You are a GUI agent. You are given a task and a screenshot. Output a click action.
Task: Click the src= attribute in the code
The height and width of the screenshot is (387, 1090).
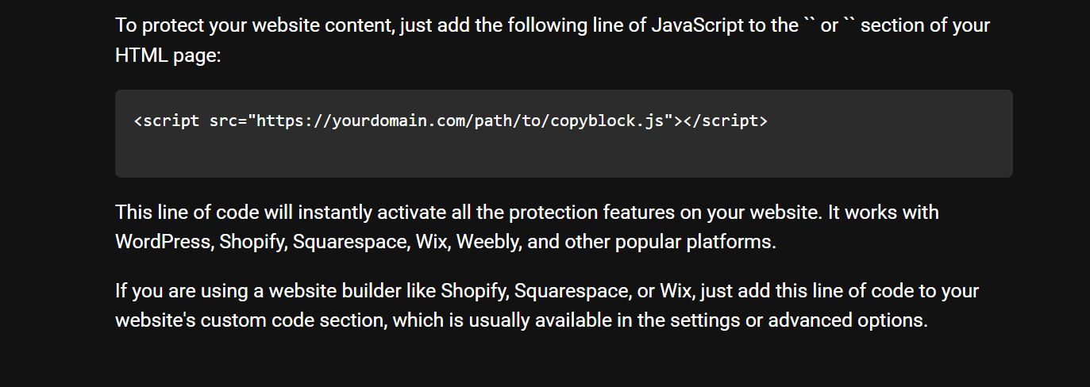(x=228, y=121)
